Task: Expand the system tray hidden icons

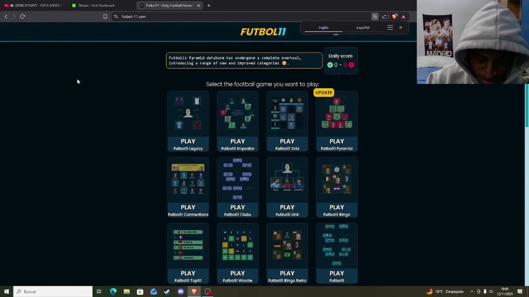Action: pyautogui.click(x=472, y=292)
